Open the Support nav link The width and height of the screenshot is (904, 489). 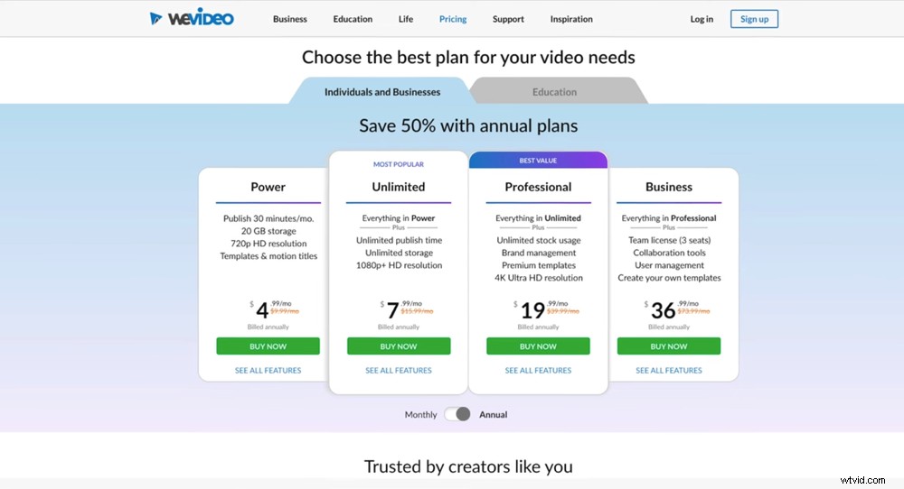(x=508, y=19)
